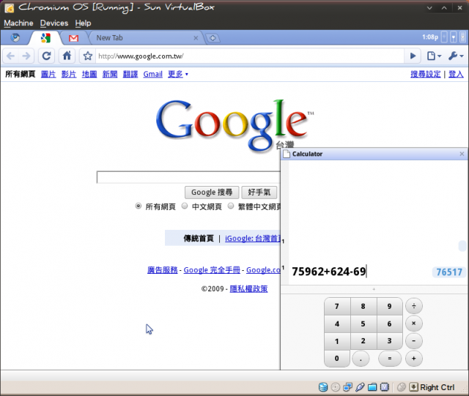Click calculator key 8

pyautogui.click(x=363, y=307)
